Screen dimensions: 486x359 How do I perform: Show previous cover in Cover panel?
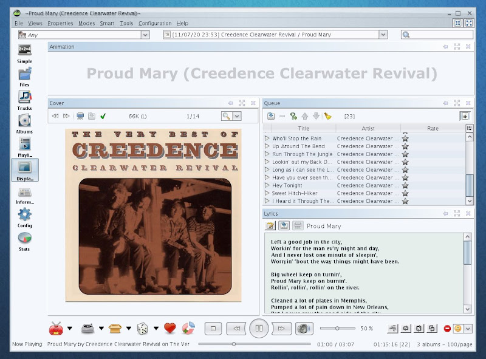point(55,116)
